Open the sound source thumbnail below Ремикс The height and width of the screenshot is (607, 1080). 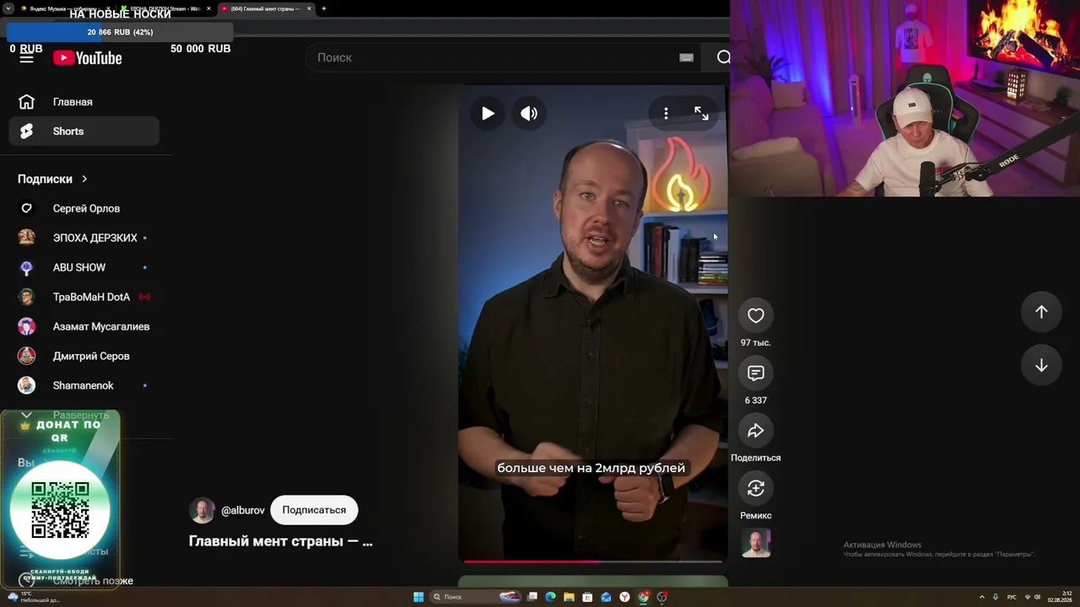756,544
